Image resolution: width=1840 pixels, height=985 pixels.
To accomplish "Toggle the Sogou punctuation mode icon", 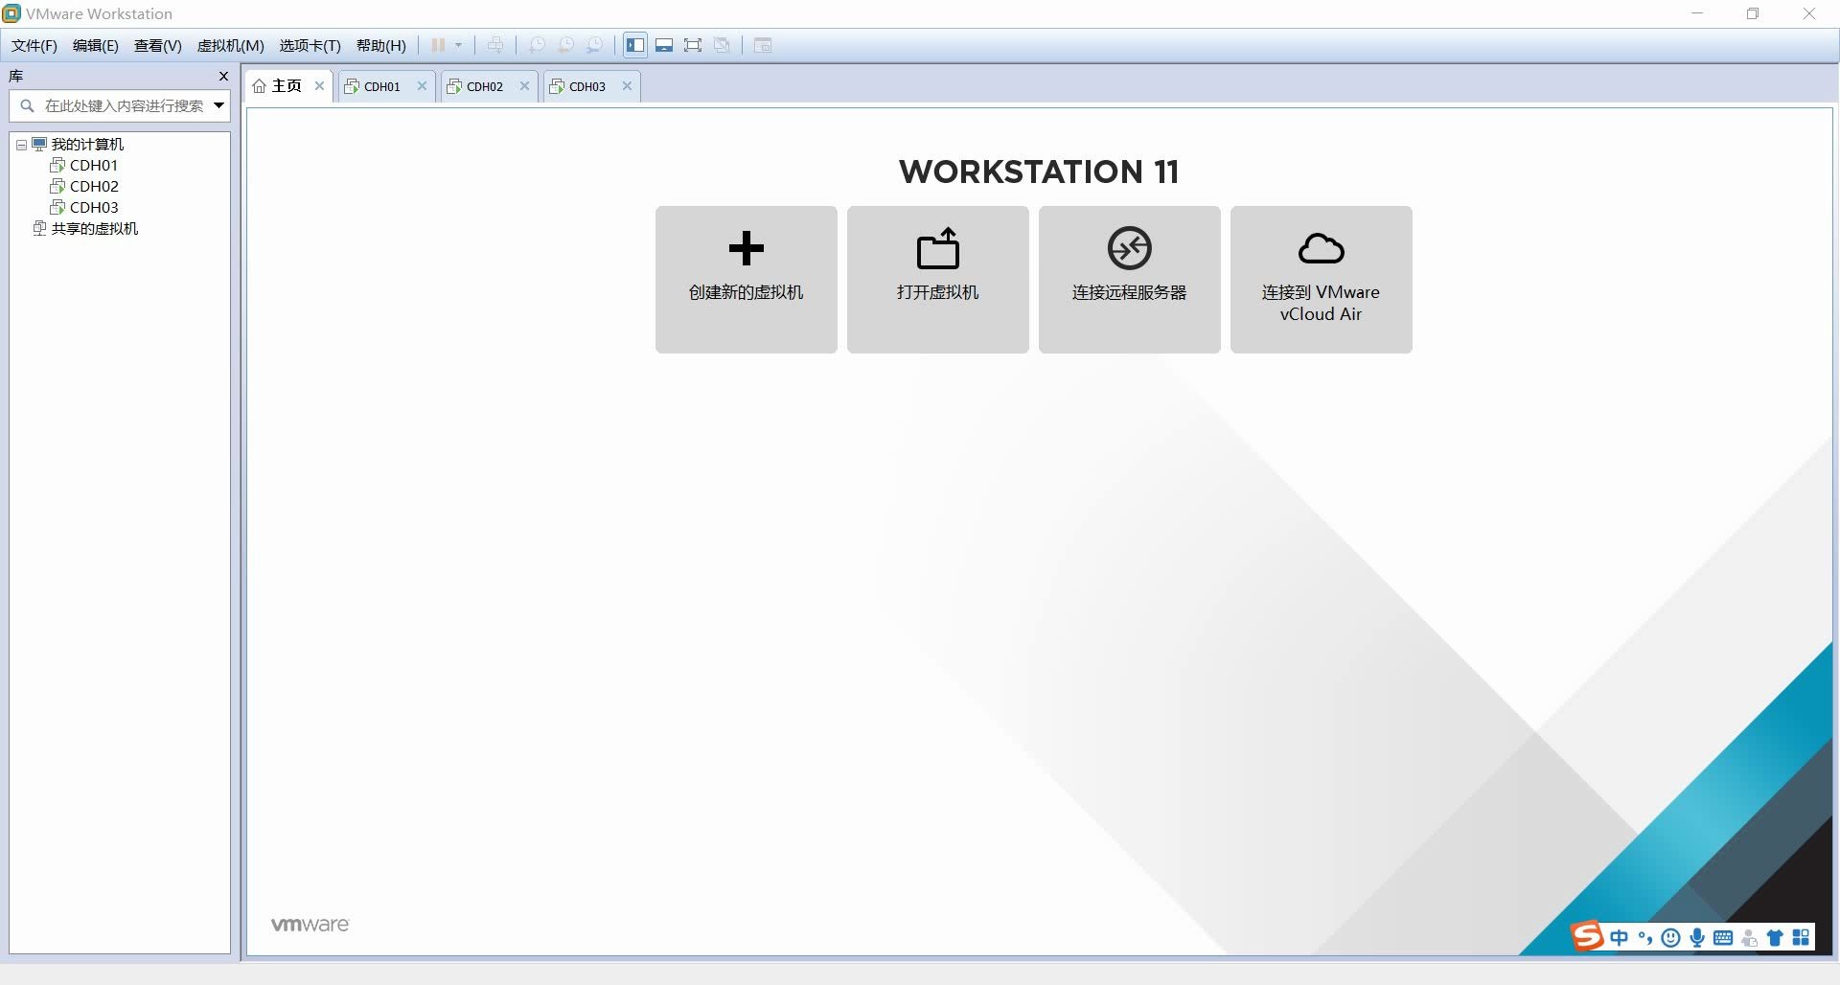I will coord(1645,938).
